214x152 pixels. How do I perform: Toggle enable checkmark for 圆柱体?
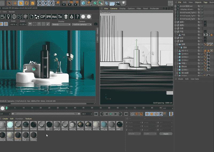[x=202, y=67]
